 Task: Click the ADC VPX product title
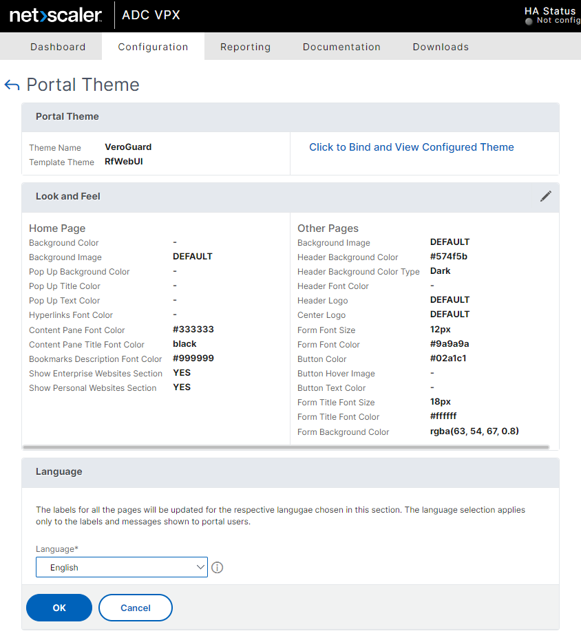coord(151,15)
